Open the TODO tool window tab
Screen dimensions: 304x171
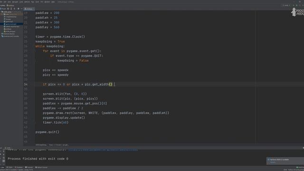click(x=9, y=167)
